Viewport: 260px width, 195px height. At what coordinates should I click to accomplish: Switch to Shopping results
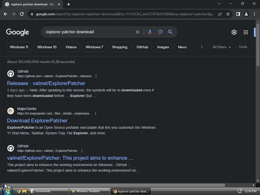[120, 47]
